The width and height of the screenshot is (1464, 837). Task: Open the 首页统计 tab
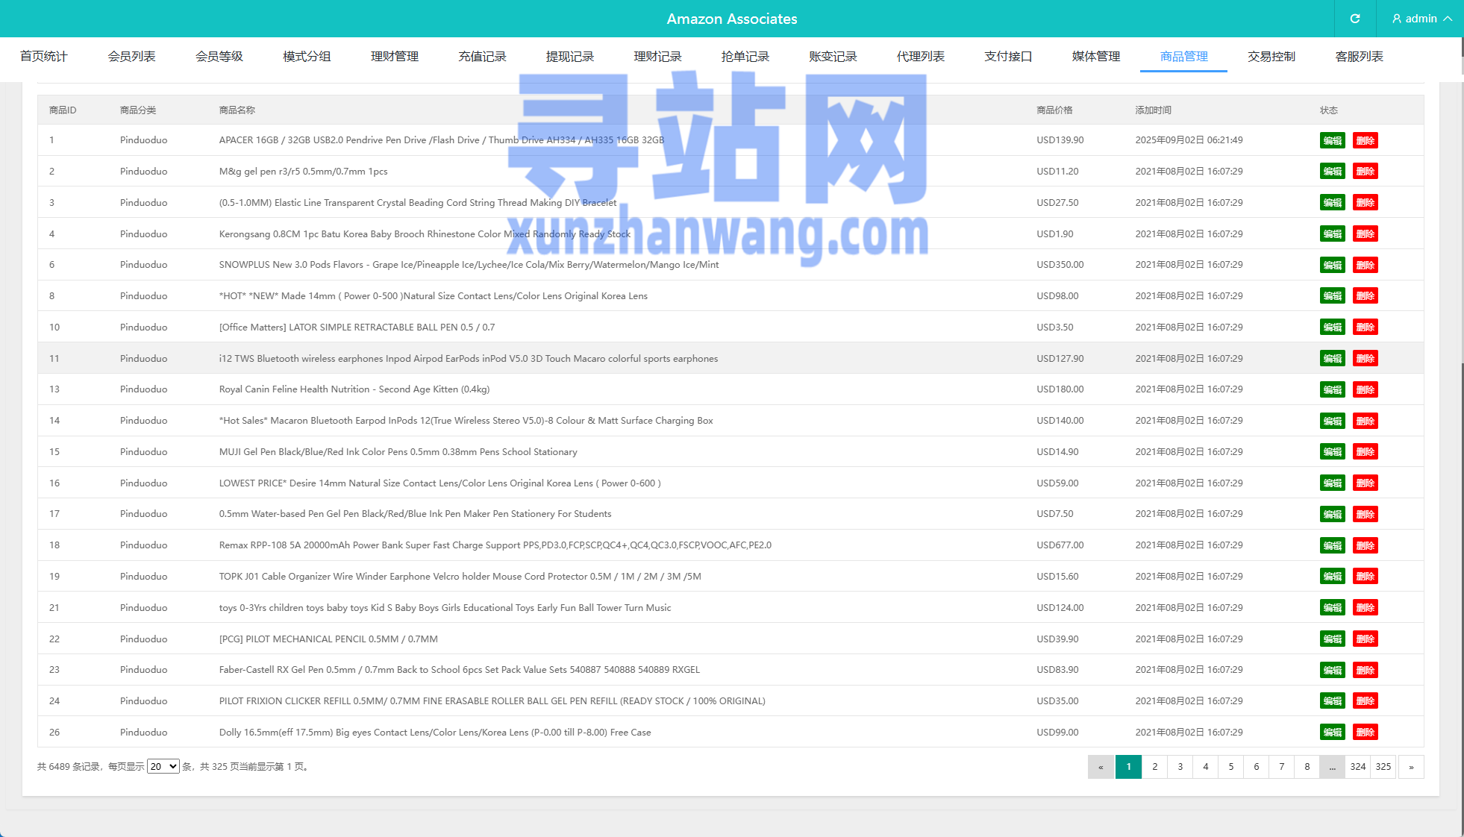[x=44, y=57]
